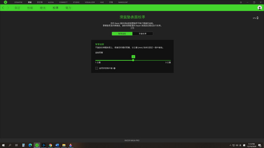Open the 設定檔 profiles tab

coord(40,2)
